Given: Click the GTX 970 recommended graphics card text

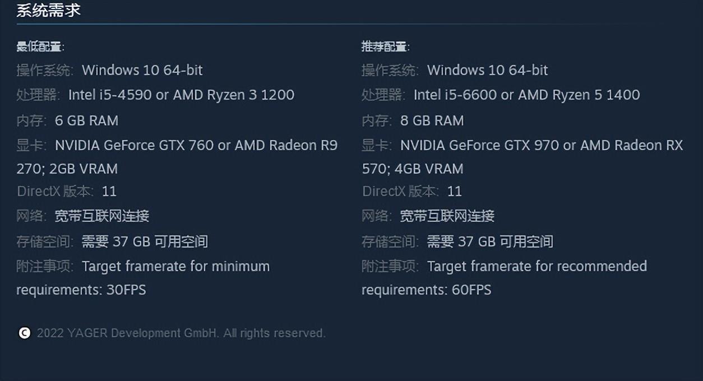Looking at the screenshot, I should pyautogui.click(x=531, y=145).
